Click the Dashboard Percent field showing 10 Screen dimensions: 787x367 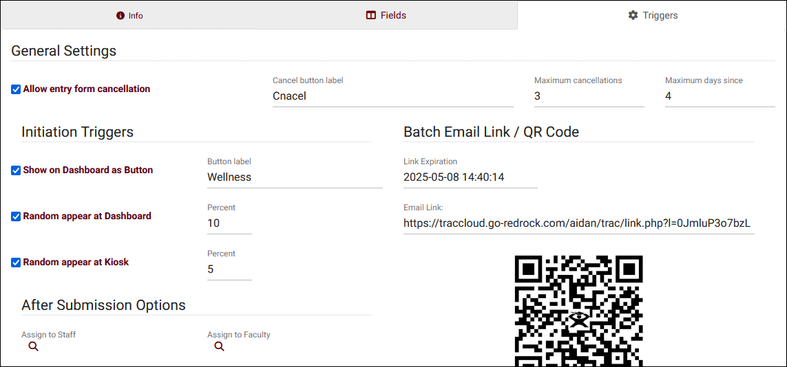tap(229, 223)
